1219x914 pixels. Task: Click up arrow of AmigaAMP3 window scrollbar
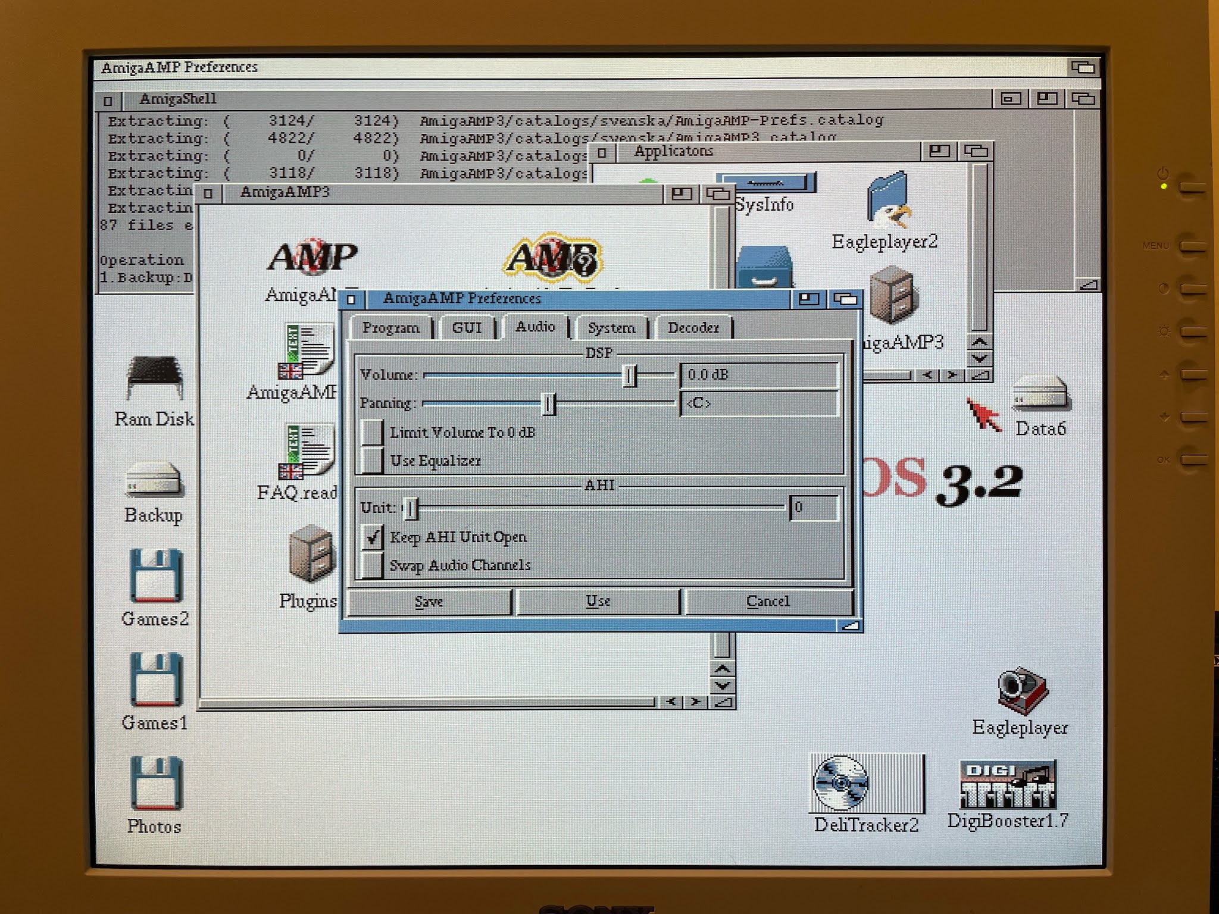pyautogui.click(x=722, y=668)
